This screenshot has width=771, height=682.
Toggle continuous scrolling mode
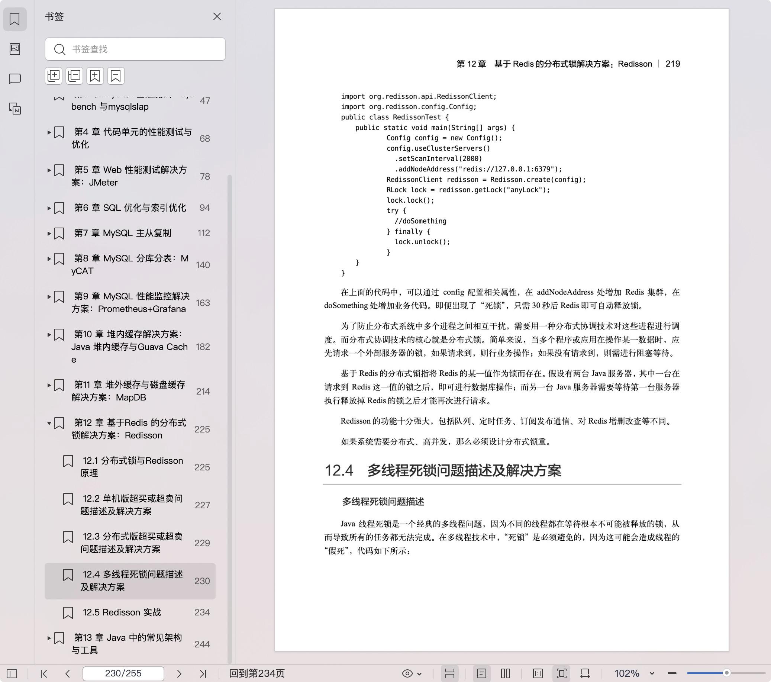(449, 673)
